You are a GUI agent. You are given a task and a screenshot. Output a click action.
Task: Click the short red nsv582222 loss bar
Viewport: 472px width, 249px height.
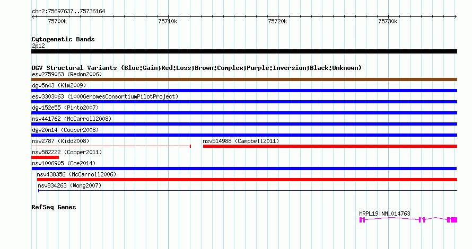point(45,157)
